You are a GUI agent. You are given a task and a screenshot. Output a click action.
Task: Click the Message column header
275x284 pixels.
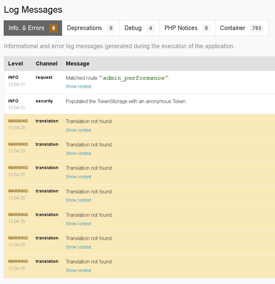coord(78,64)
